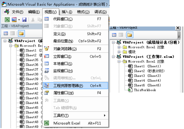Expand Microsoft Excel 对象 under 成绩统计表 project
This screenshot has height=129, width=184.
(119, 47)
